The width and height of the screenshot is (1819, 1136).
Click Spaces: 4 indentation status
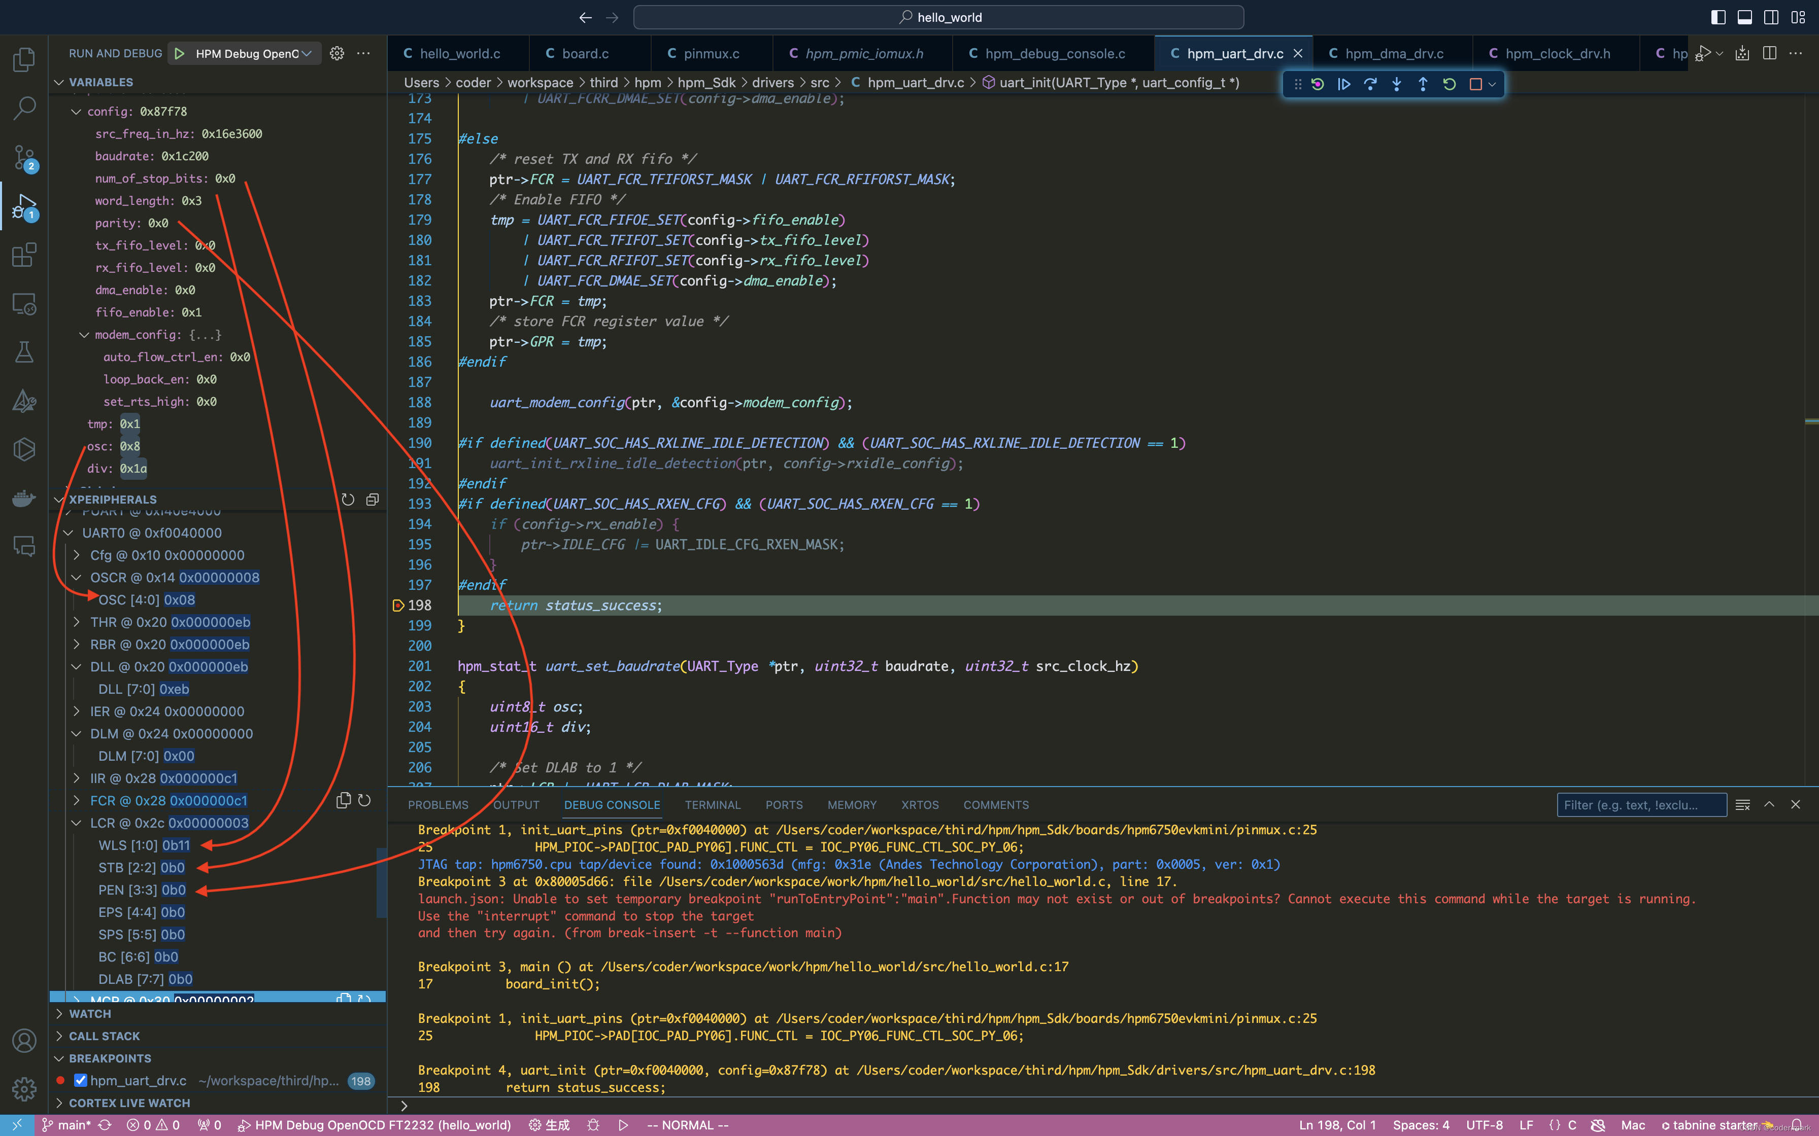tap(1421, 1125)
